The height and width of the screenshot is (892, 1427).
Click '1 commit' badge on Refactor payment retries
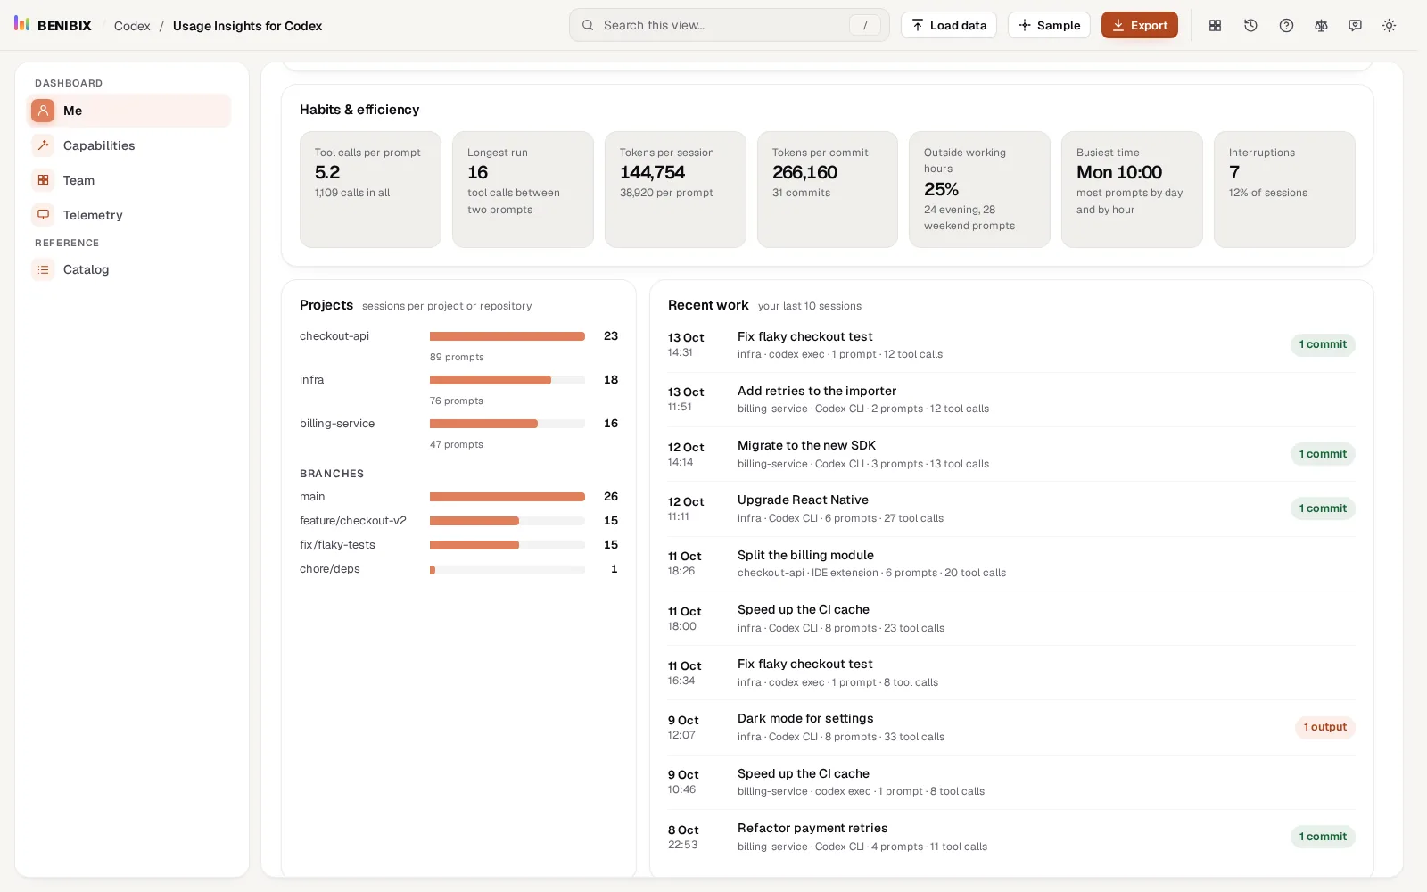click(x=1323, y=837)
